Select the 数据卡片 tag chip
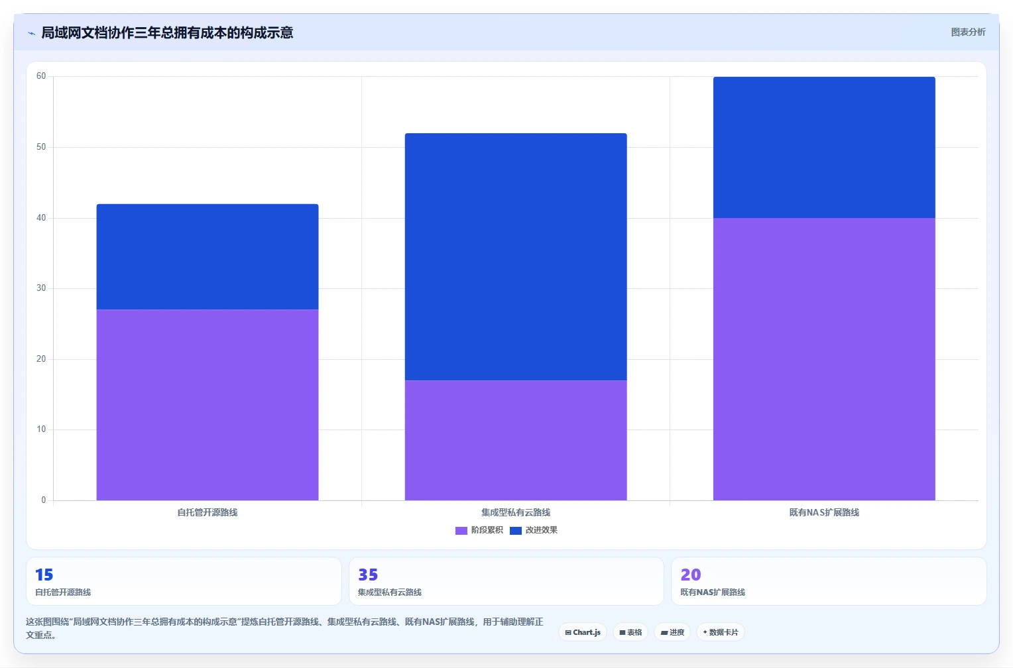 point(721,632)
